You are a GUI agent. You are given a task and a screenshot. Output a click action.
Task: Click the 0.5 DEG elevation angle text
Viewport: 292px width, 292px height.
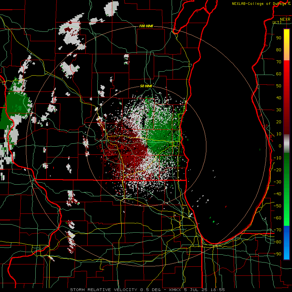click(x=150, y=290)
